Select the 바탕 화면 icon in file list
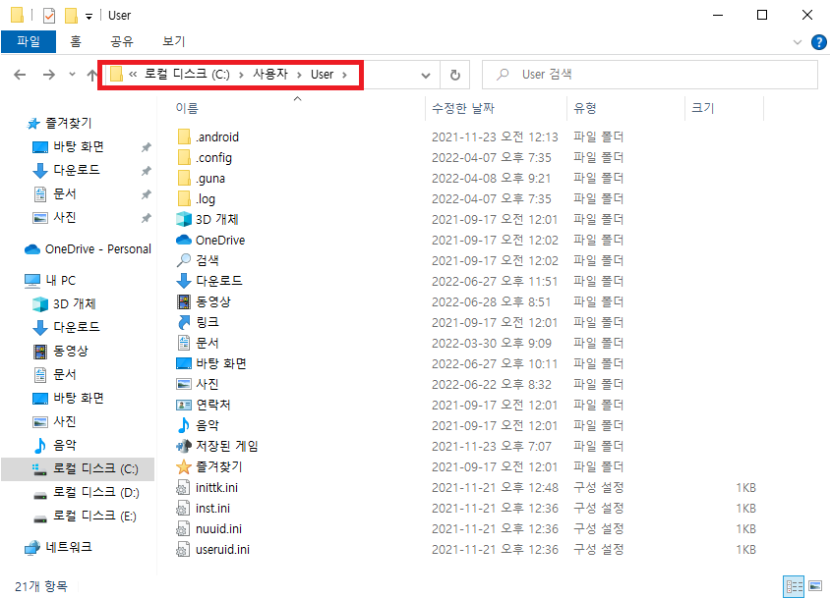Image resolution: width=831 pixels, height=599 pixels. click(184, 363)
